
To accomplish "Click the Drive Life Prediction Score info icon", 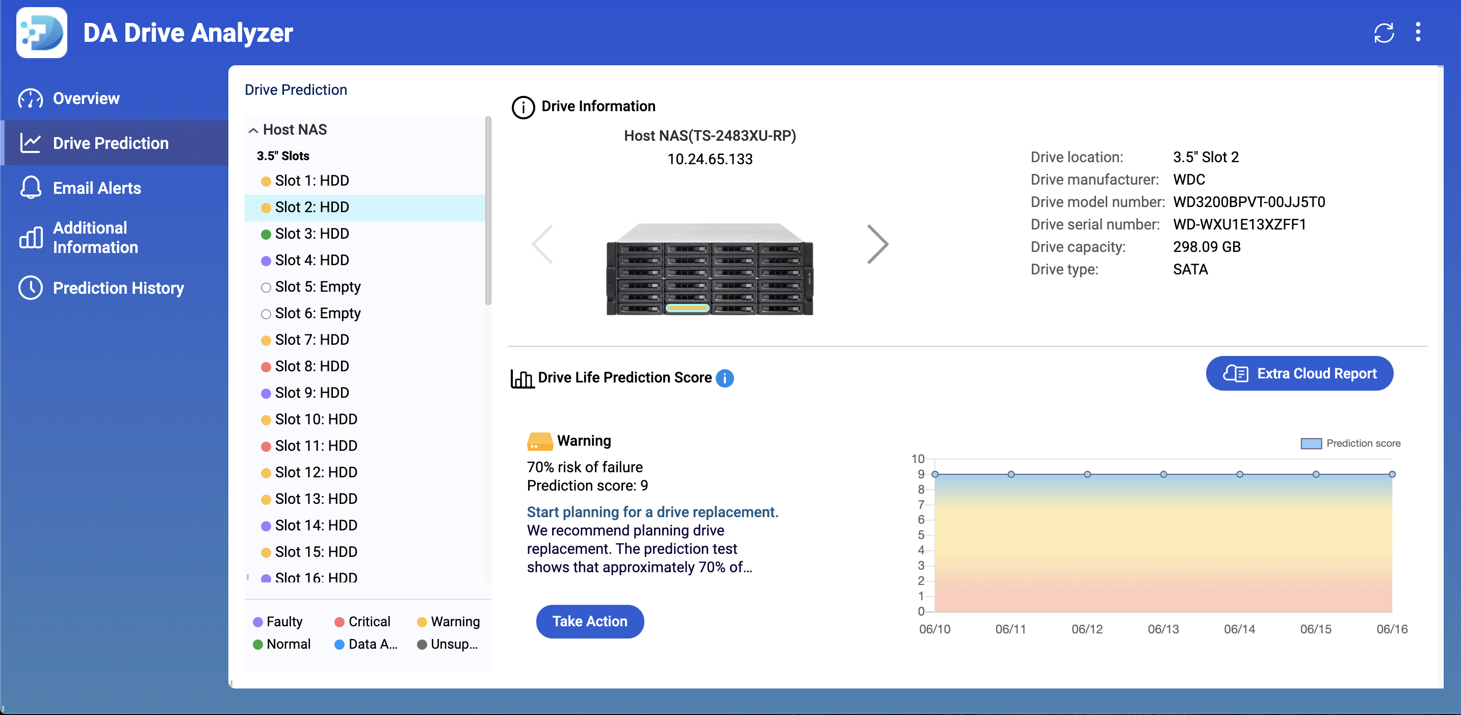I will [724, 378].
